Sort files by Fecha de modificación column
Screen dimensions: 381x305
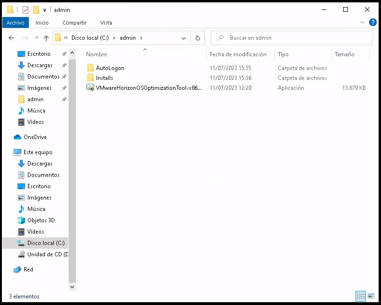pos(238,54)
